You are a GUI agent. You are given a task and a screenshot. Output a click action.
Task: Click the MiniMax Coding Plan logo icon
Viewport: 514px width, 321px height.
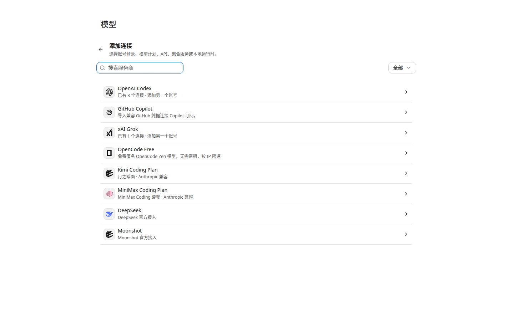tap(109, 194)
